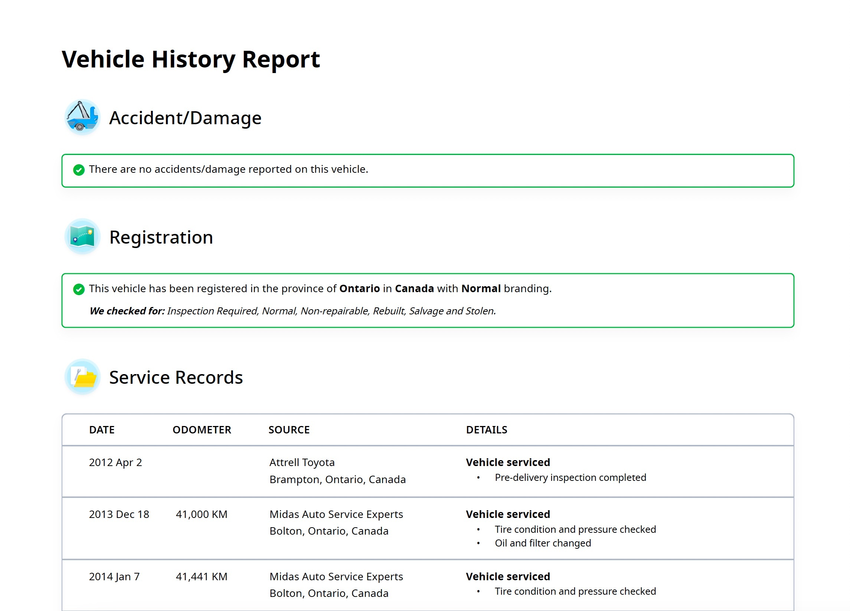Click Vehicle serviced heading in 2012 row
The width and height of the screenshot is (850, 611).
[x=508, y=462]
